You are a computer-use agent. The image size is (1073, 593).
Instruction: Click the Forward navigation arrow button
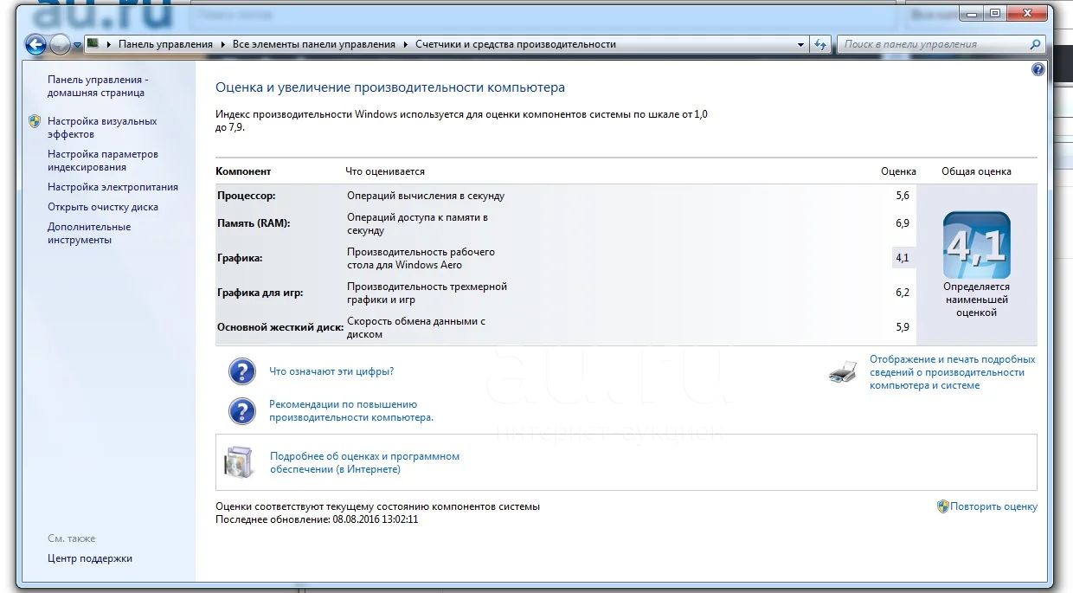point(60,45)
